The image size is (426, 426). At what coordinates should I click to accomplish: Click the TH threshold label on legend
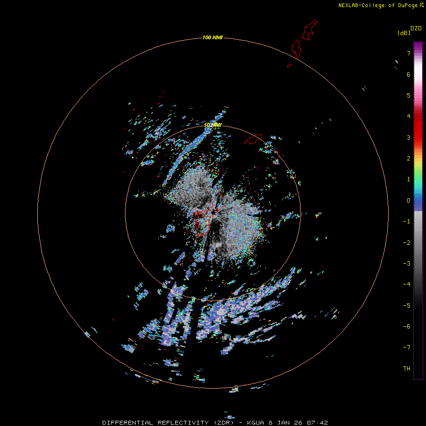(407, 368)
